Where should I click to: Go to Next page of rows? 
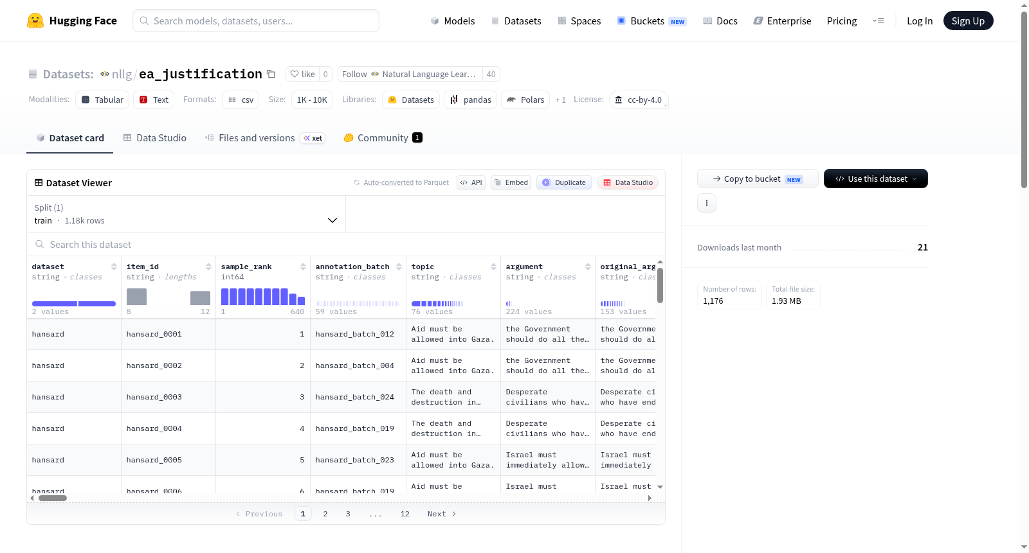442,514
